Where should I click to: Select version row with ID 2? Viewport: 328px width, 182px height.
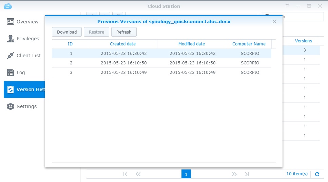coord(161,63)
